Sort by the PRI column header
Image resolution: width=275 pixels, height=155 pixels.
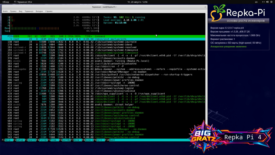click(30, 36)
